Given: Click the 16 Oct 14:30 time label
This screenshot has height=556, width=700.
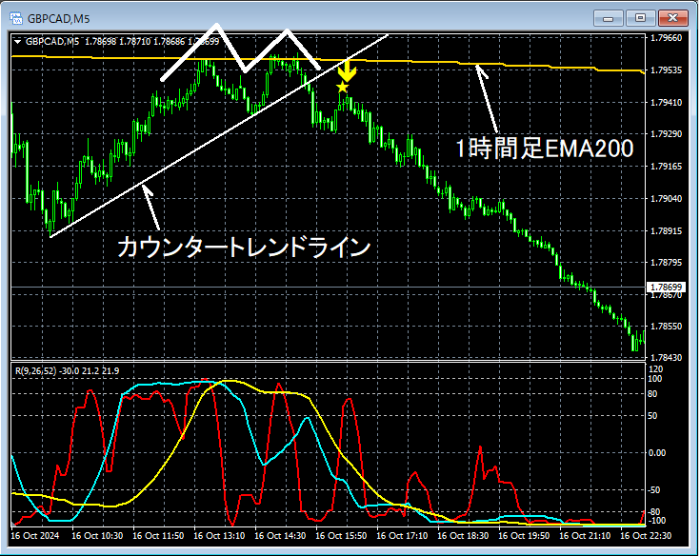Looking at the screenshot, I should tap(280, 536).
